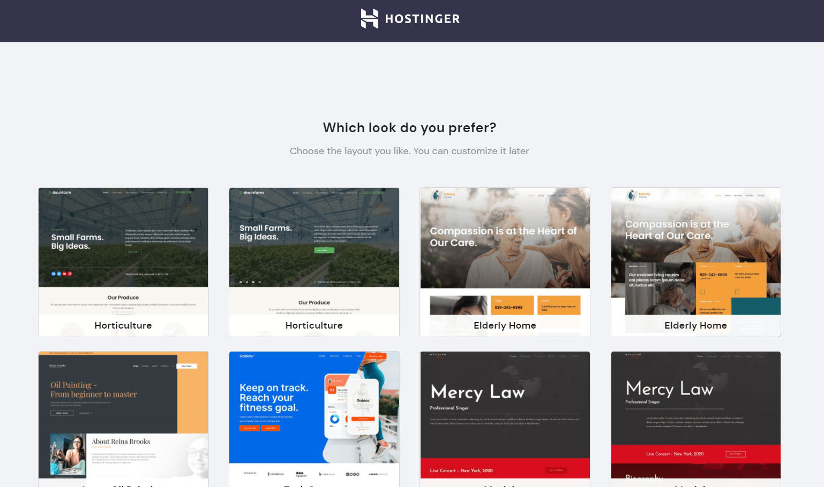Select the Mercy Law template with Biography section
824x487 pixels.
click(x=695, y=419)
